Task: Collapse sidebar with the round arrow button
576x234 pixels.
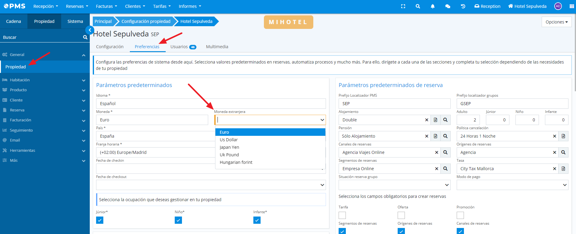Action: (89, 30)
